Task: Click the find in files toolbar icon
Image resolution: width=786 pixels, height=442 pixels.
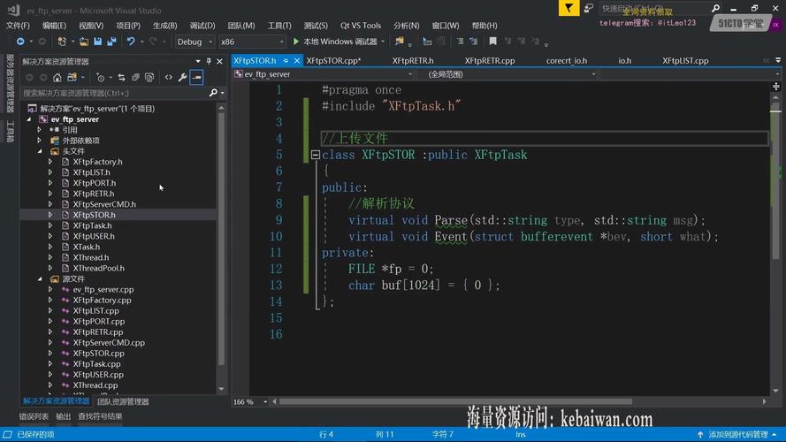Action: [x=400, y=42]
